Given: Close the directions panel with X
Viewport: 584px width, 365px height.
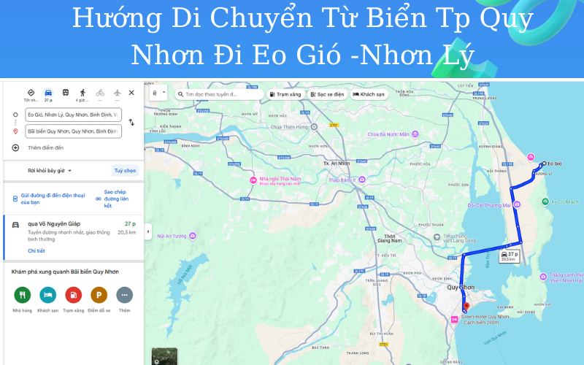Looking at the screenshot, I should [x=131, y=93].
